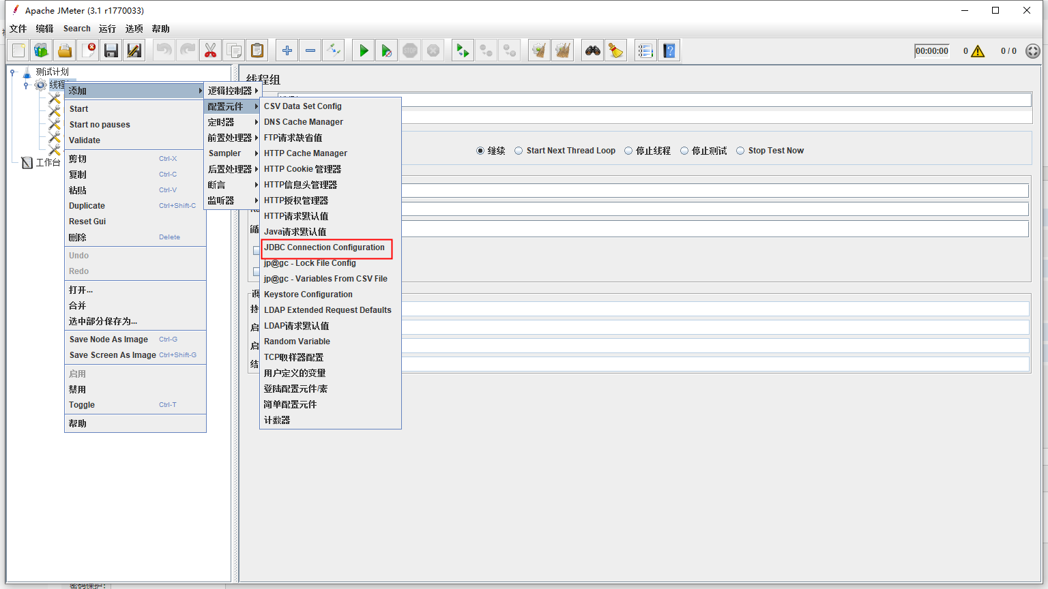Image resolution: width=1048 pixels, height=589 pixels.
Task: Open the 编辑 menu in menu bar
Action: (44, 29)
